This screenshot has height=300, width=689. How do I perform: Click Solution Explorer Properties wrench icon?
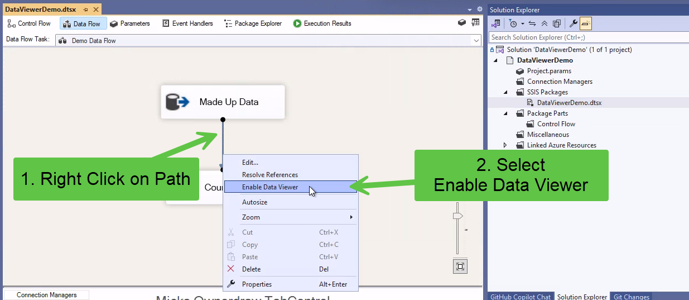tap(573, 23)
